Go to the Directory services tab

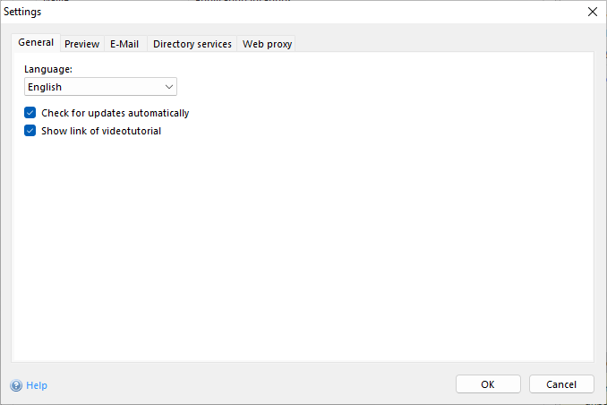(192, 44)
